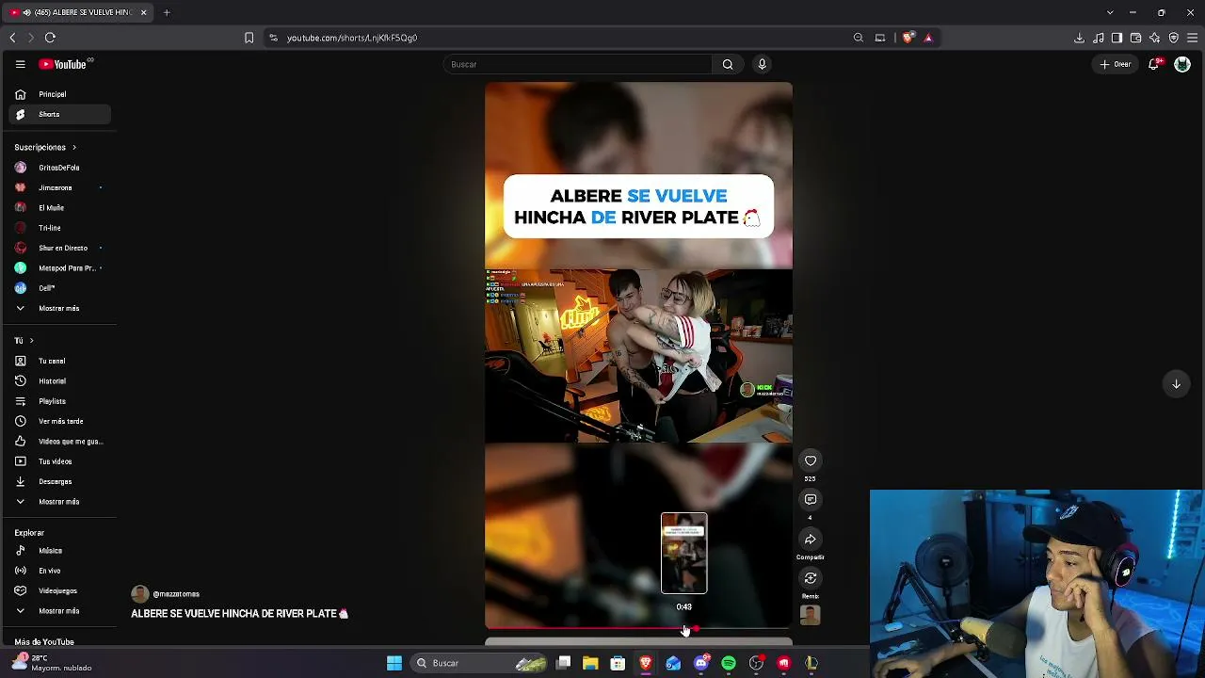Open Playlists

(x=60, y=401)
